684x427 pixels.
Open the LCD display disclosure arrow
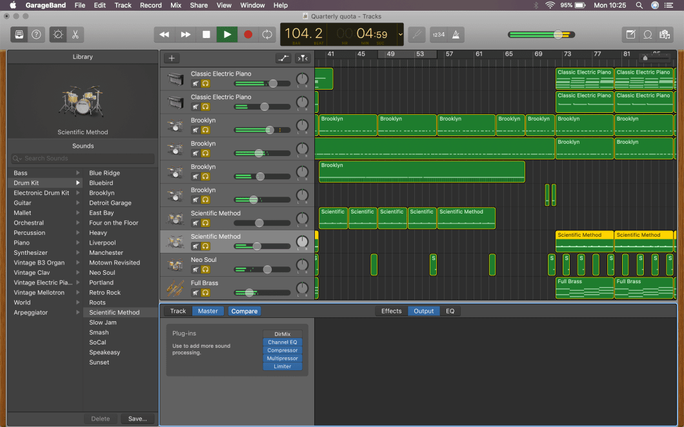coord(400,35)
